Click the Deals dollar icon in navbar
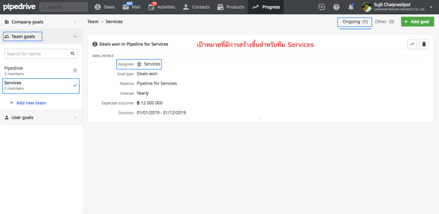 pyautogui.click(x=98, y=7)
